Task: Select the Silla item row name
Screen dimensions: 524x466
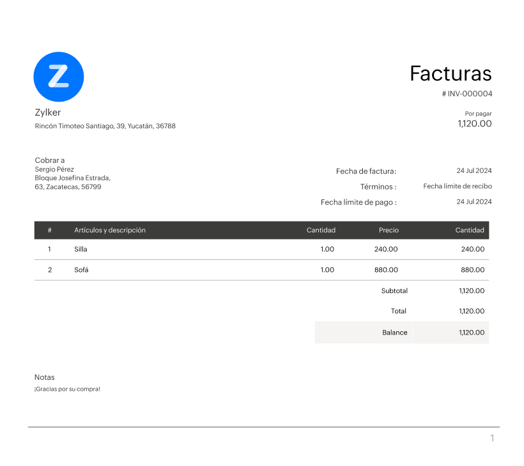Action: [81, 250]
